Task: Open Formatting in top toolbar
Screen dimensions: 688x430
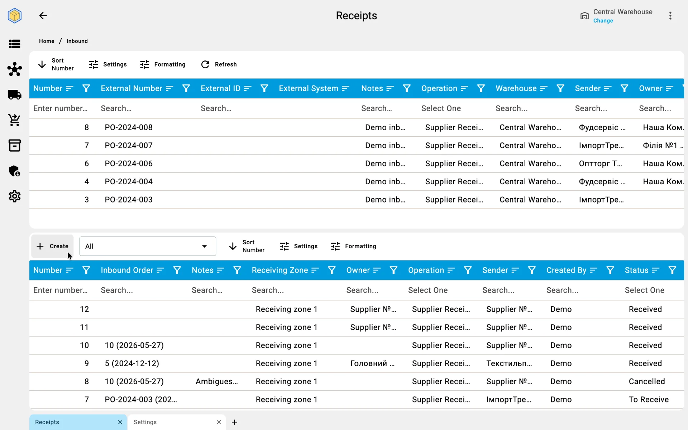Action: (163, 64)
